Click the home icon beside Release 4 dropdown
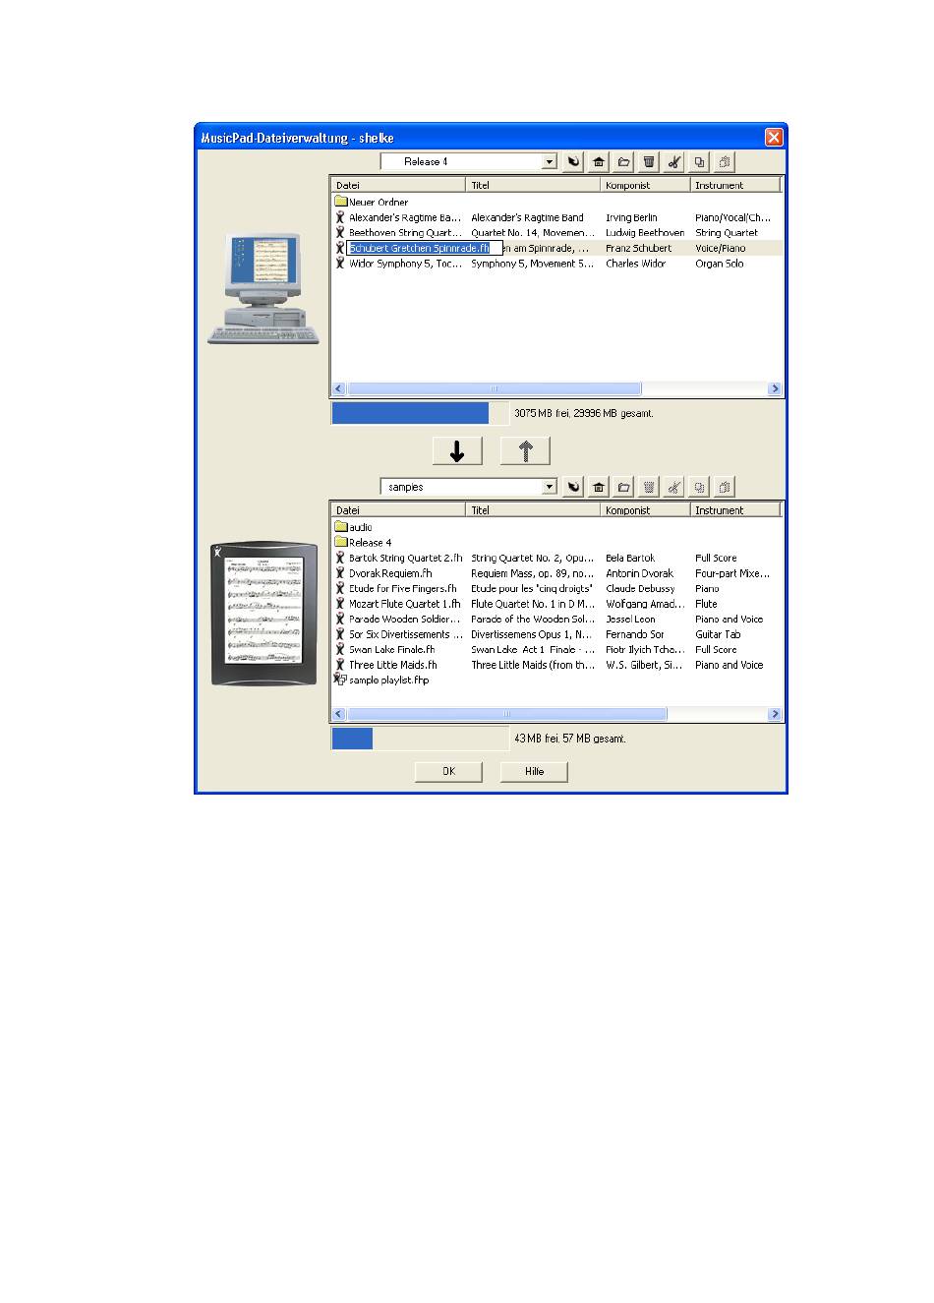The image size is (934, 1303). point(599,162)
